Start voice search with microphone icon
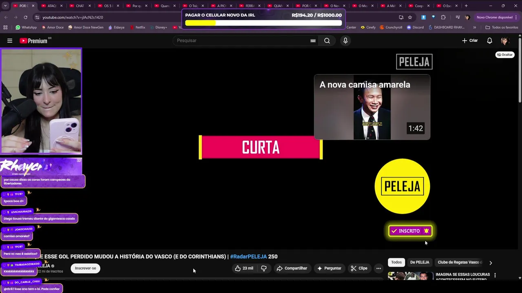This screenshot has height=293, width=522. click(x=345, y=41)
